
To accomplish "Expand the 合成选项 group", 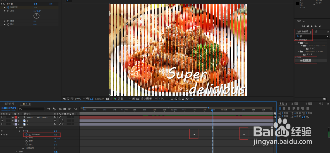I will pos(23,148).
